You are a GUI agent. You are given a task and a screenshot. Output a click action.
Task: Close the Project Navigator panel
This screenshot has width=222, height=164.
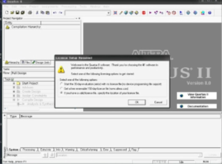pyautogui.click(x=79, y=18)
